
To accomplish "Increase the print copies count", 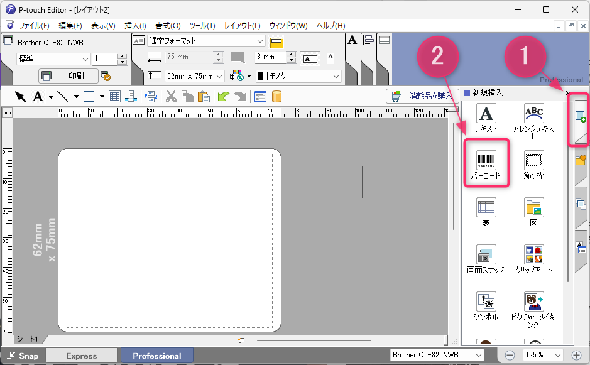I will [x=122, y=56].
